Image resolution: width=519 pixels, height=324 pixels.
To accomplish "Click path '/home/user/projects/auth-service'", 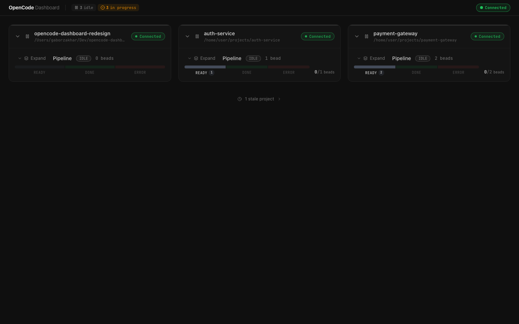I will point(242,40).
